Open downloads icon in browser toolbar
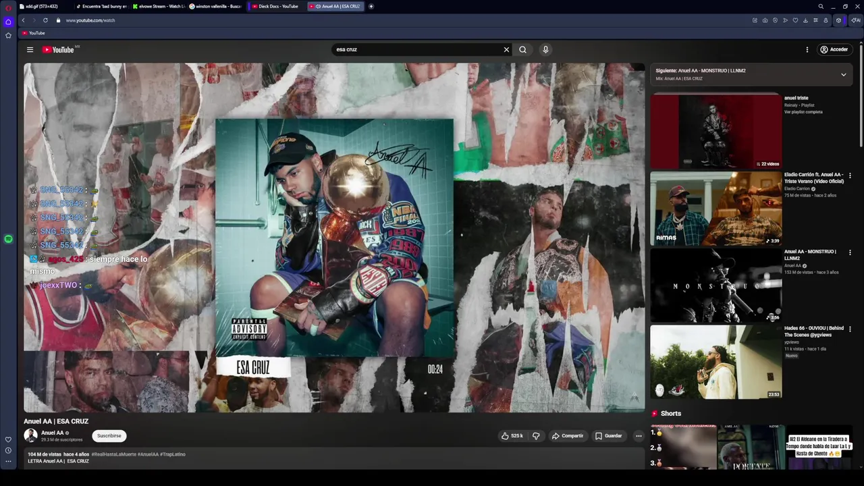The width and height of the screenshot is (864, 486). tap(805, 20)
